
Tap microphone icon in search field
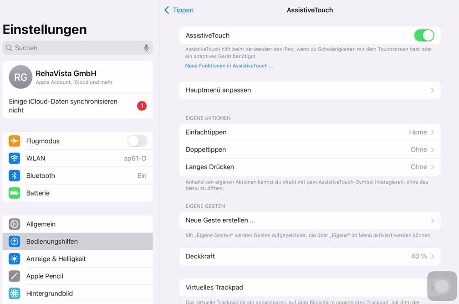[x=146, y=48]
